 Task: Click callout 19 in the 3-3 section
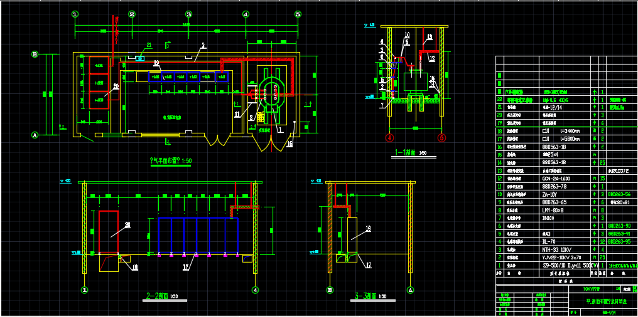click(x=368, y=229)
